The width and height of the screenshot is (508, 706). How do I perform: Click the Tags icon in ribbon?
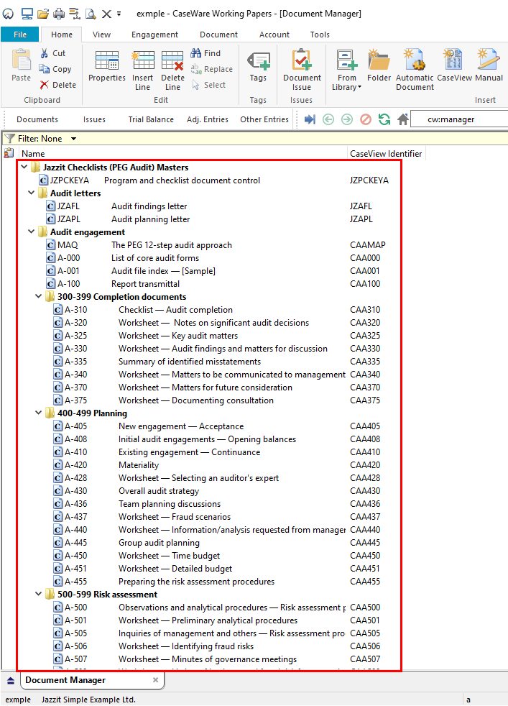[258, 60]
